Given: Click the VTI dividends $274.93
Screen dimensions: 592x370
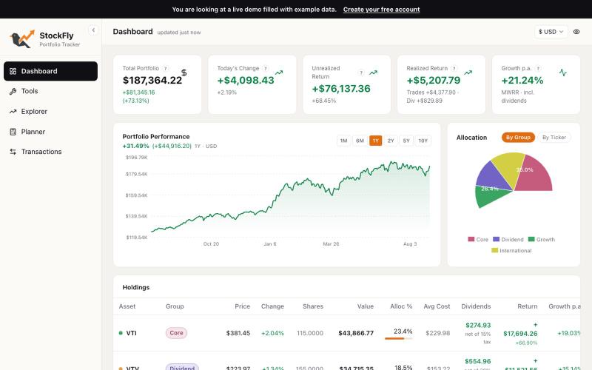Looking at the screenshot, I should pyautogui.click(x=478, y=325).
